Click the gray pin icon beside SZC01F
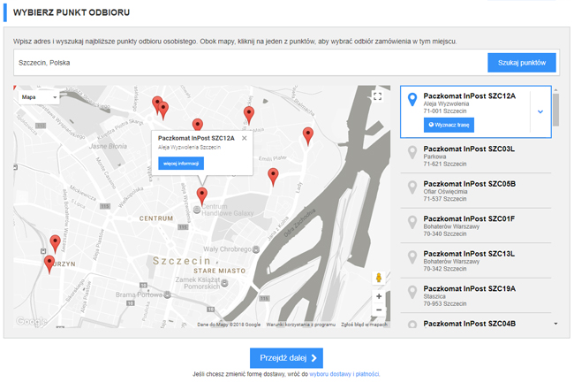The width and height of the screenshot is (574, 390). [412, 222]
